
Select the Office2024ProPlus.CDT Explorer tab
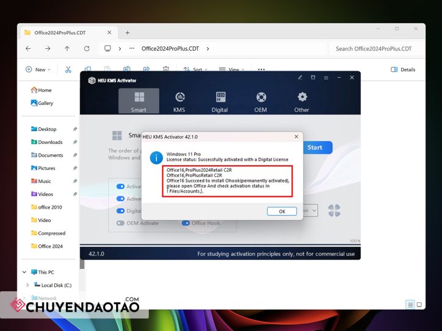[x=68, y=33]
